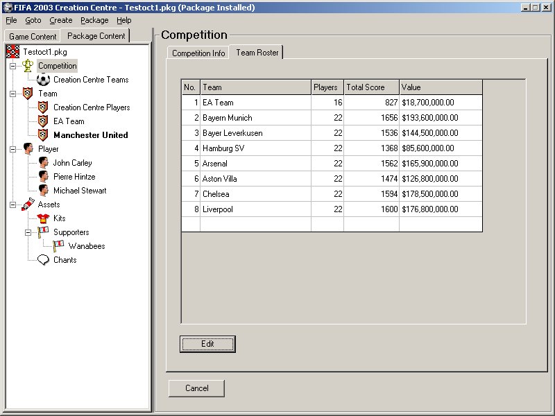Screen dimensions: 555x416
Task: Close the Creation Centre window
Action: (547, 8)
